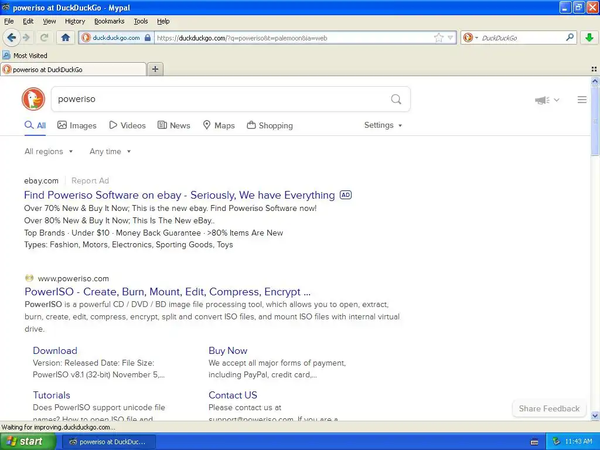Click the 11:43 AM clock
Image resolution: width=600 pixels, height=450 pixels.
coord(578,442)
